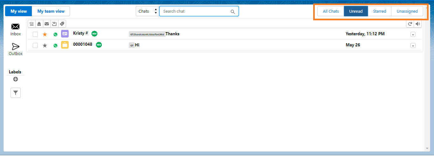Select the 00001048 chat checkbox
The height and width of the screenshot is (156, 434).
(35, 45)
